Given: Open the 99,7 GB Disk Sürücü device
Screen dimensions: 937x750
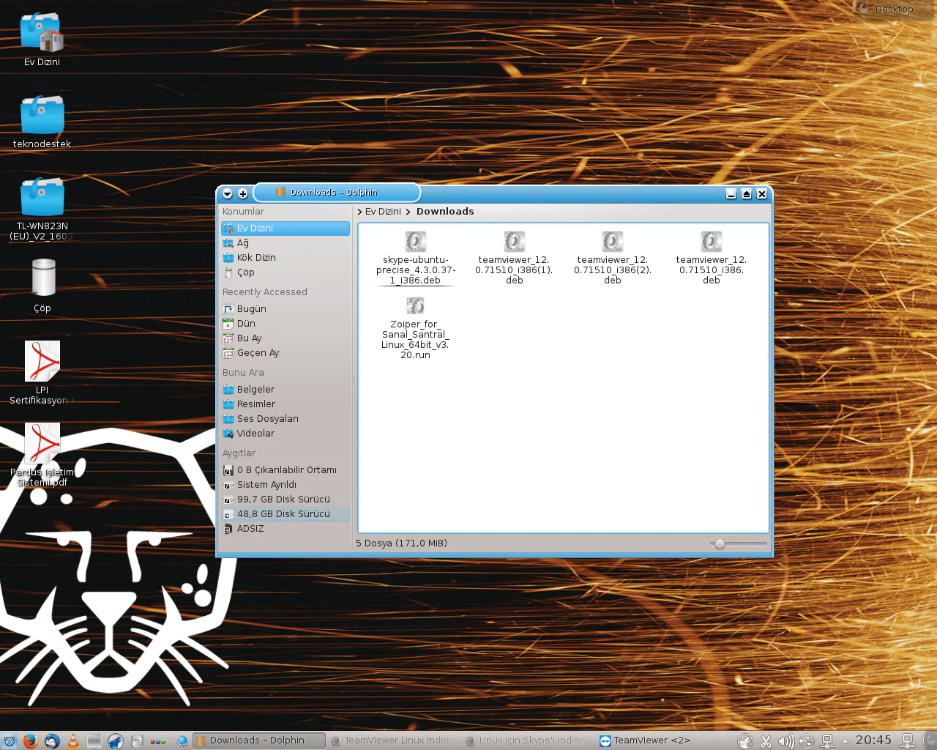Looking at the screenshot, I should (283, 500).
